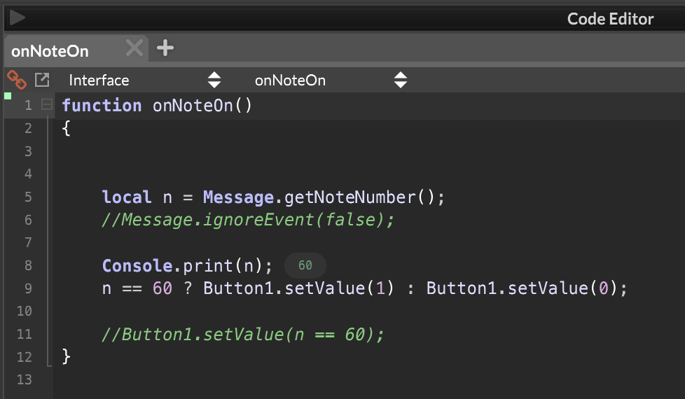Toggle breakpoint on line number 8
Image resolution: width=685 pixels, height=399 pixels.
pyautogui.click(x=27, y=265)
